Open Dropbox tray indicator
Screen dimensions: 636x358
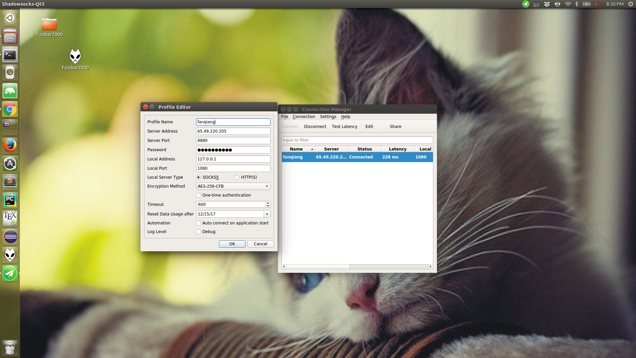[547, 4]
